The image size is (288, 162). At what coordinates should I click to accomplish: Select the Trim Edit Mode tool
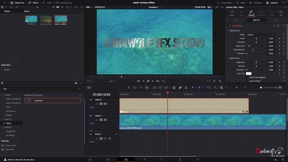[x=135, y=88]
